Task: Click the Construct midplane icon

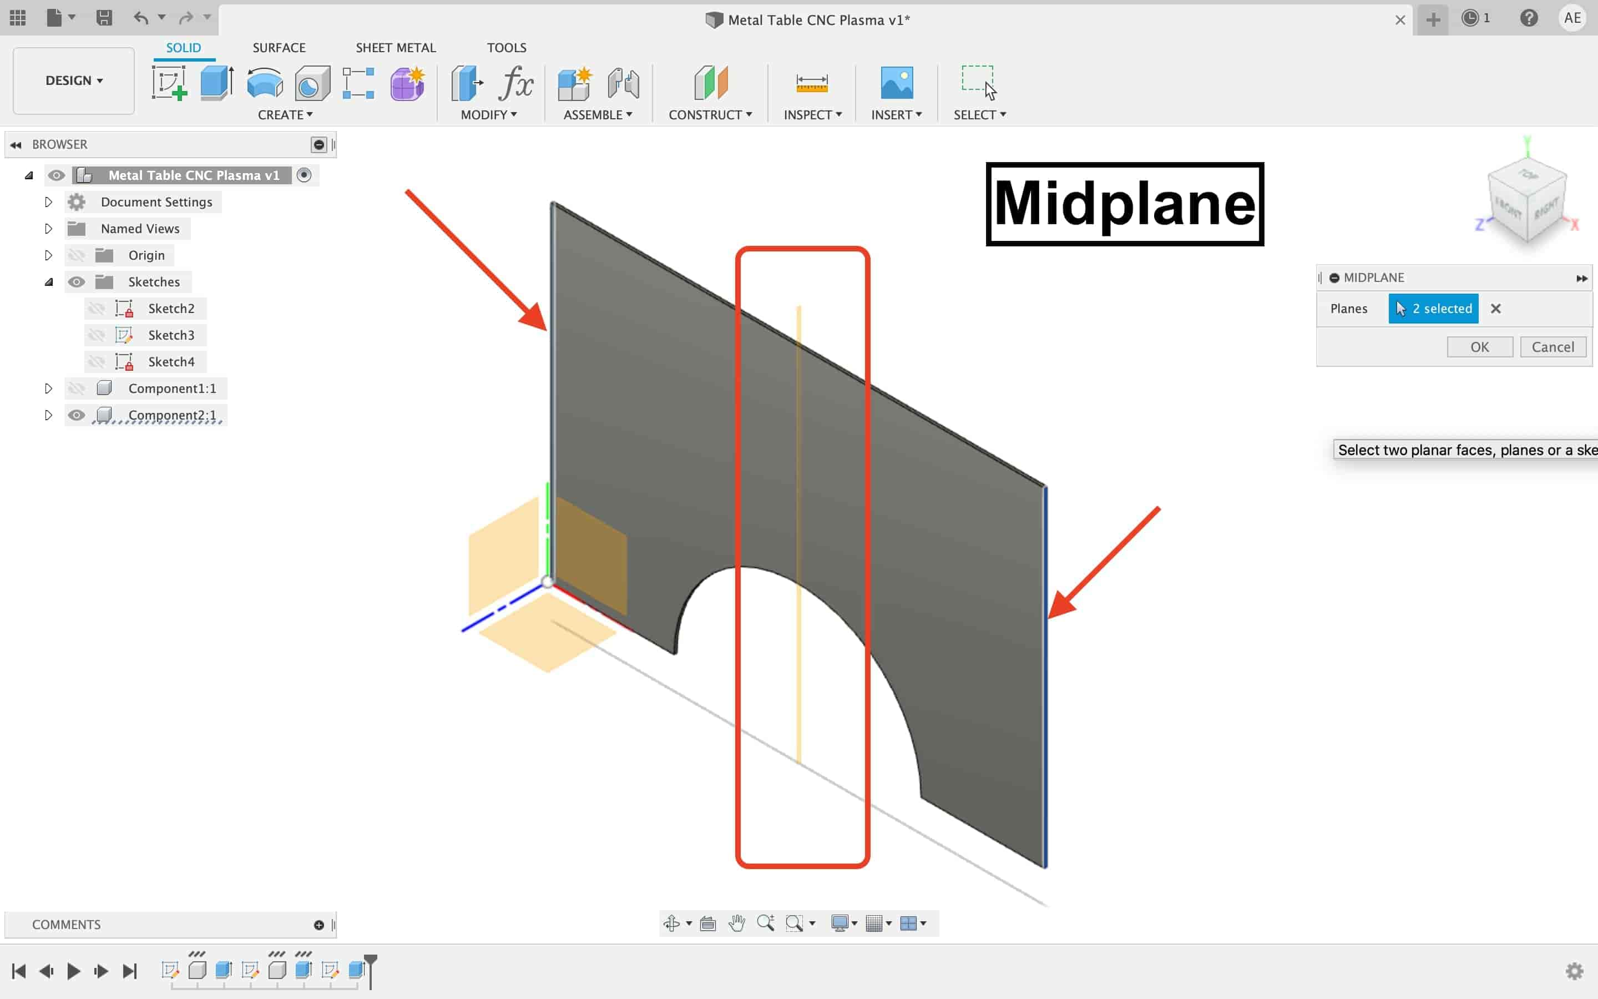Action: click(711, 83)
